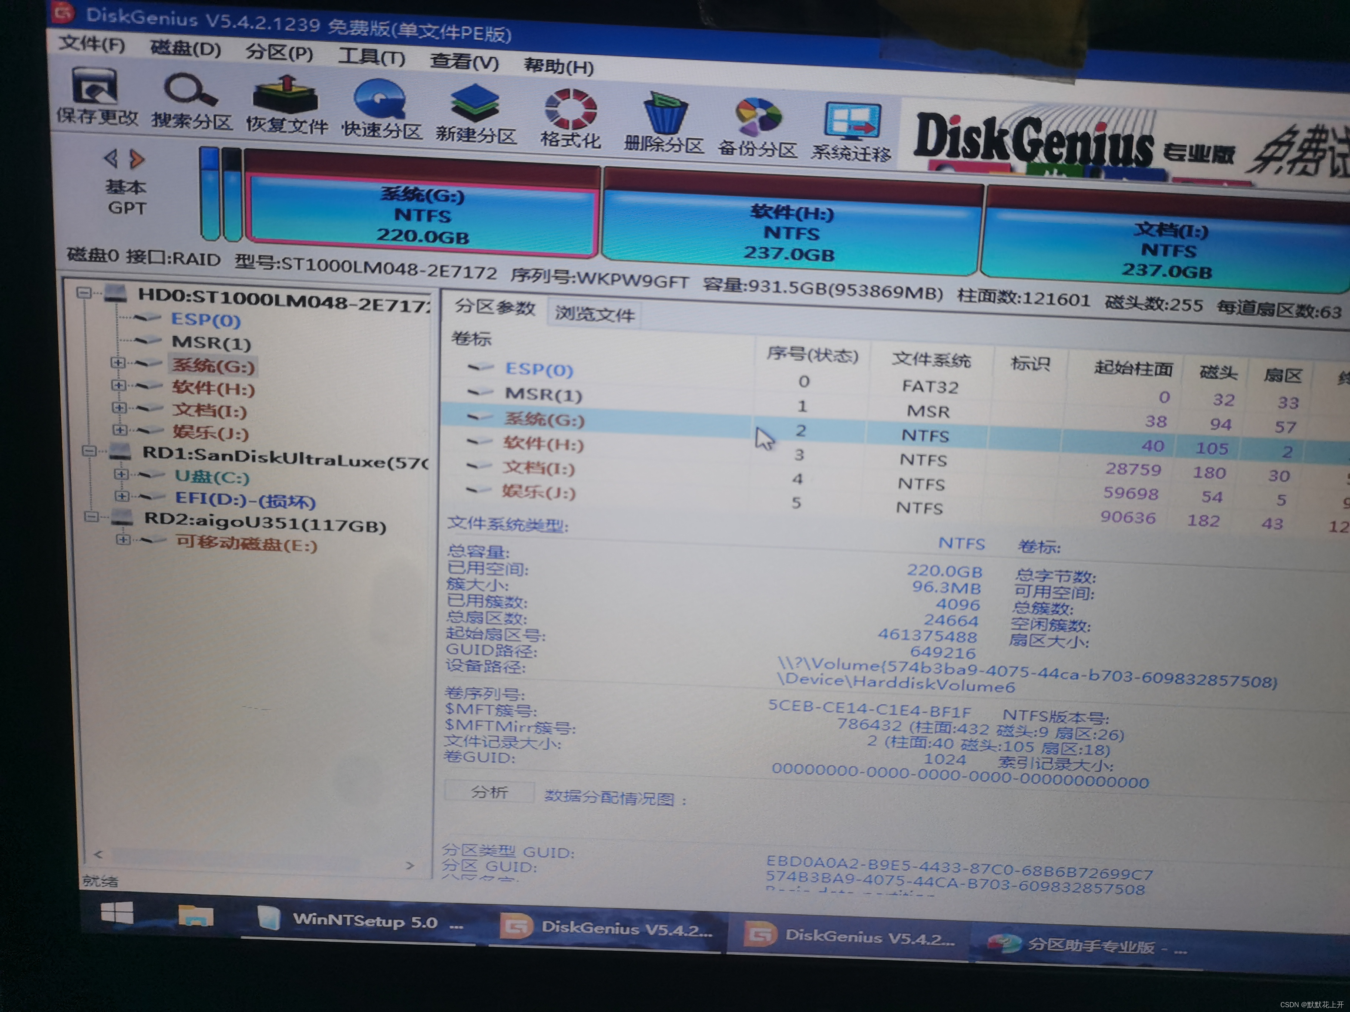Expand the U盘(C:) tree node
This screenshot has width=1350, height=1012.
[121, 473]
